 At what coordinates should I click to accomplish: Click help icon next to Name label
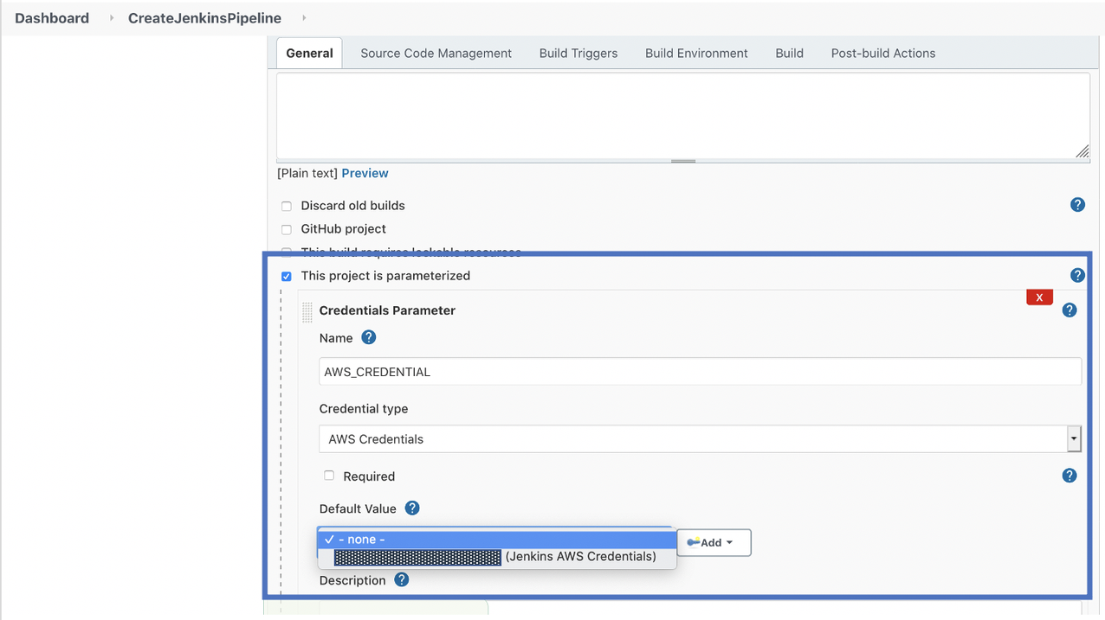[x=369, y=337]
